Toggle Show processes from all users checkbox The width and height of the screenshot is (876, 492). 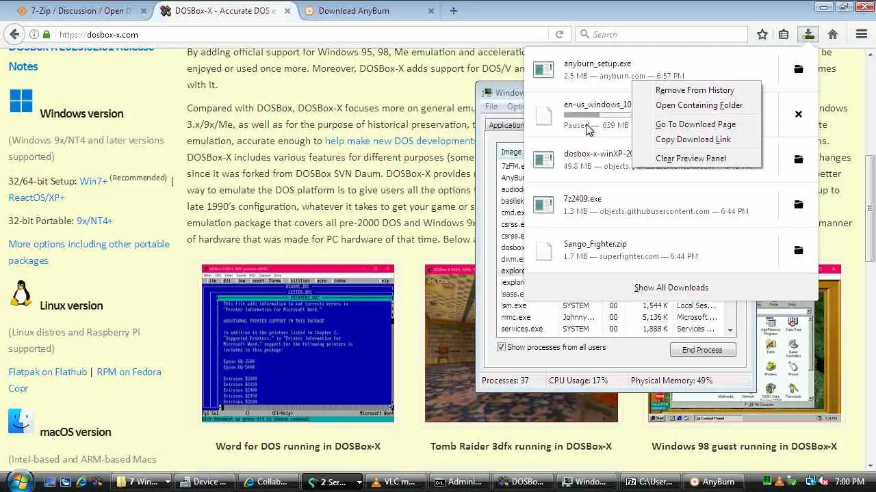pyautogui.click(x=501, y=347)
